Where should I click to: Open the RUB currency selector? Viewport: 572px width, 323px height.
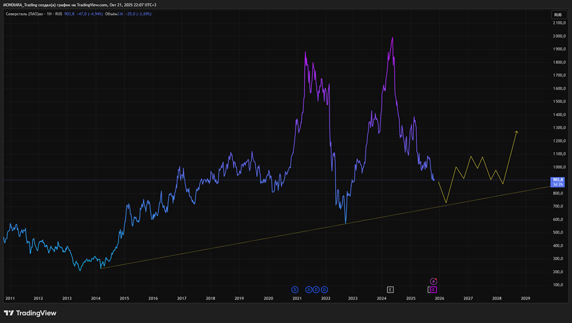coord(558,15)
